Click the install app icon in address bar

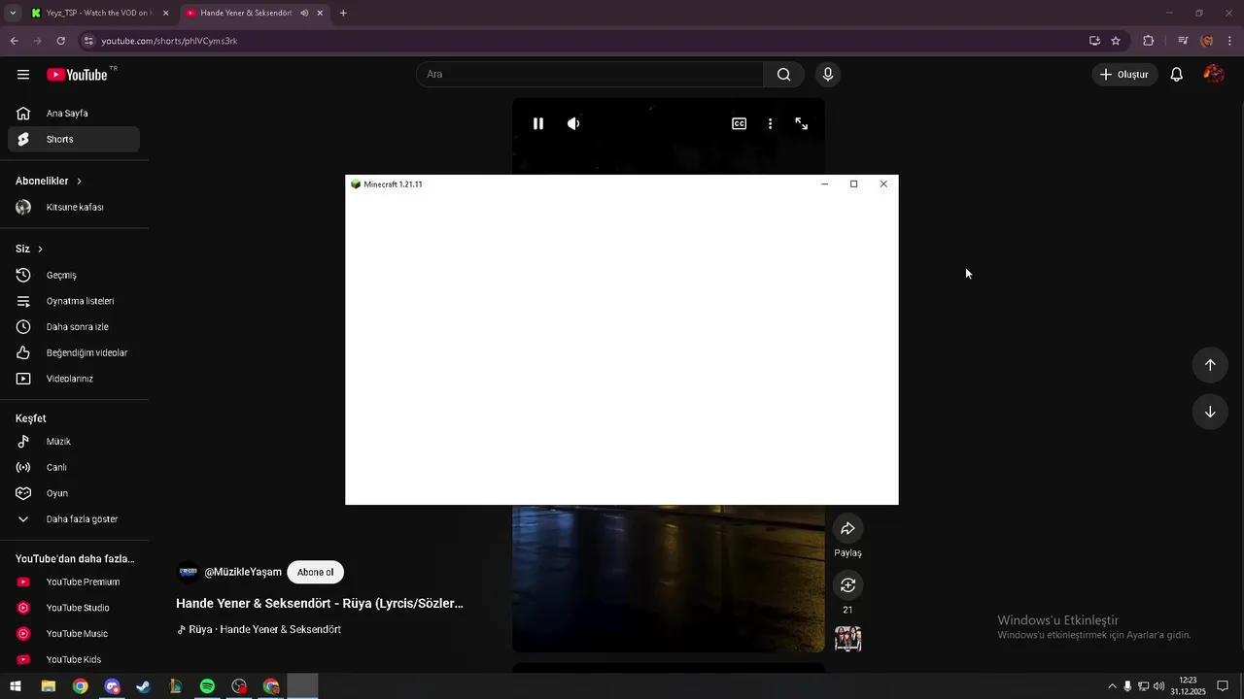point(1094,41)
